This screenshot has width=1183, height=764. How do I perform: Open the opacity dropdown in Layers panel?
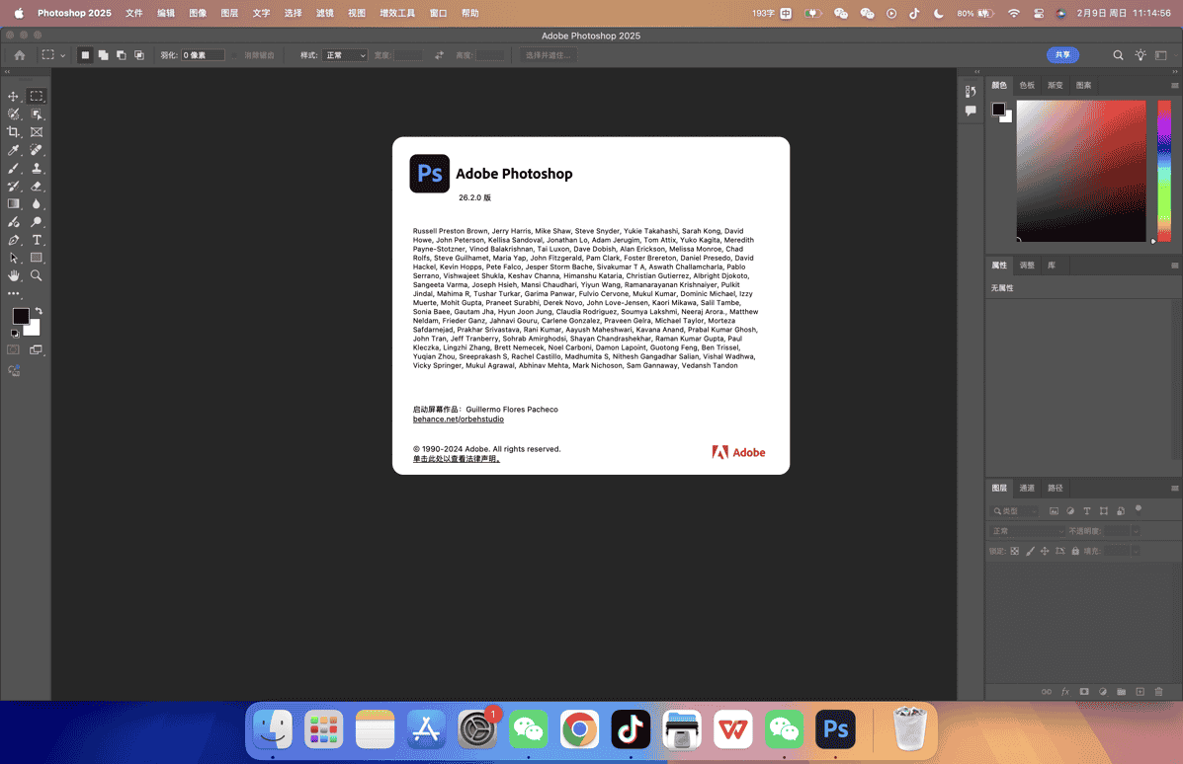[1135, 531]
